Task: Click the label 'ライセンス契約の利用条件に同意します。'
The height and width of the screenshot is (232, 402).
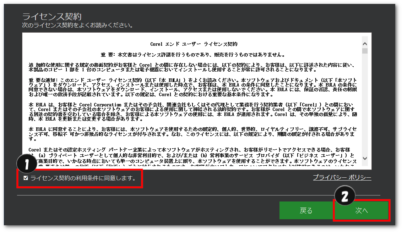Action: (x=84, y=178)
